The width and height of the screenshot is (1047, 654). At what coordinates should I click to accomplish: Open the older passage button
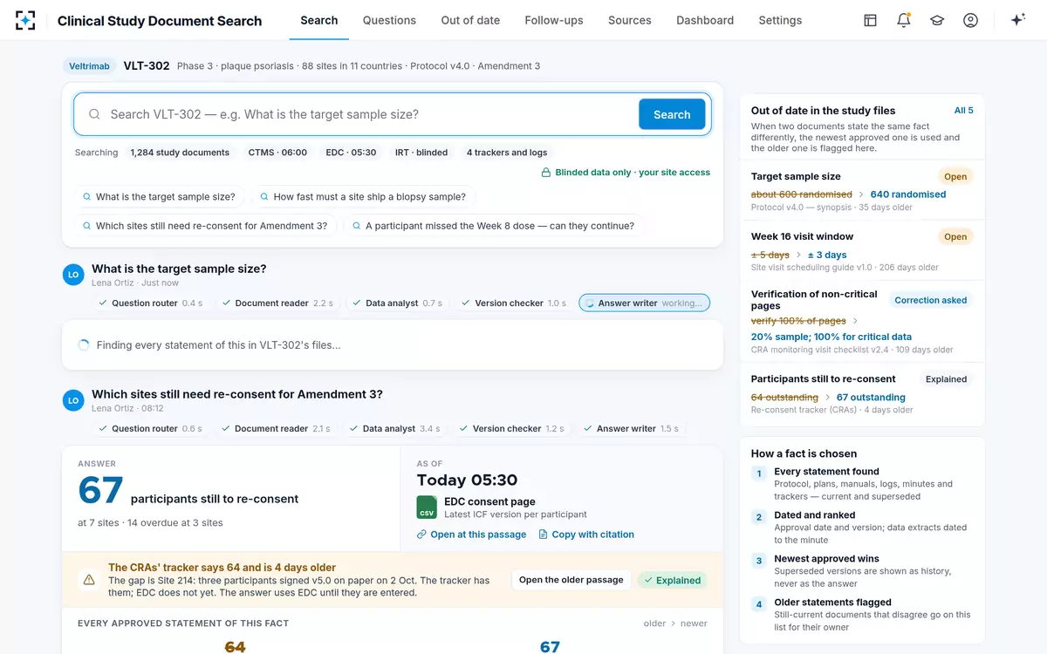click(x=571, y=580)
